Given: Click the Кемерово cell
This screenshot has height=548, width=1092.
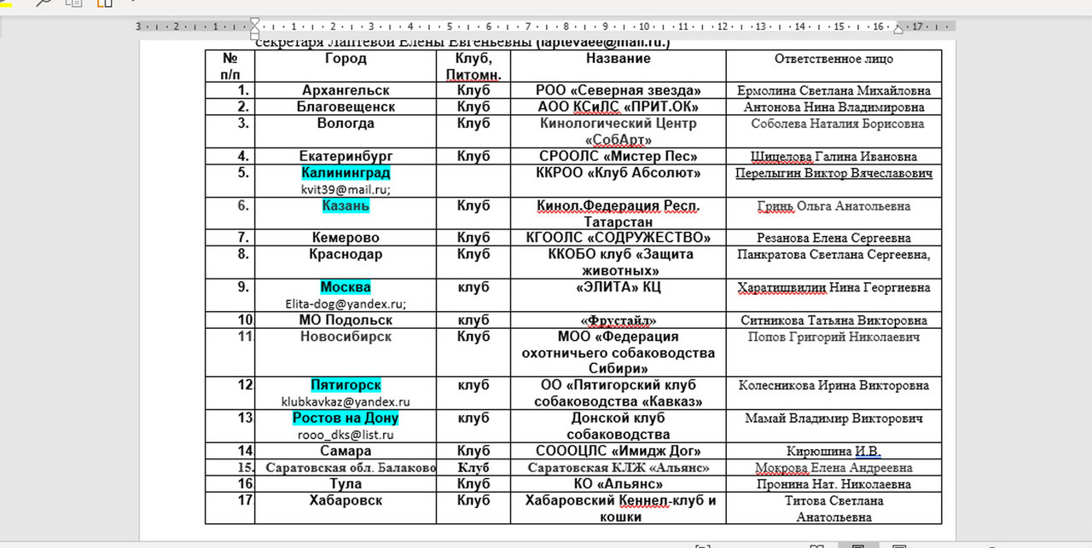Looking at the screenshot, I should (346, 238).
